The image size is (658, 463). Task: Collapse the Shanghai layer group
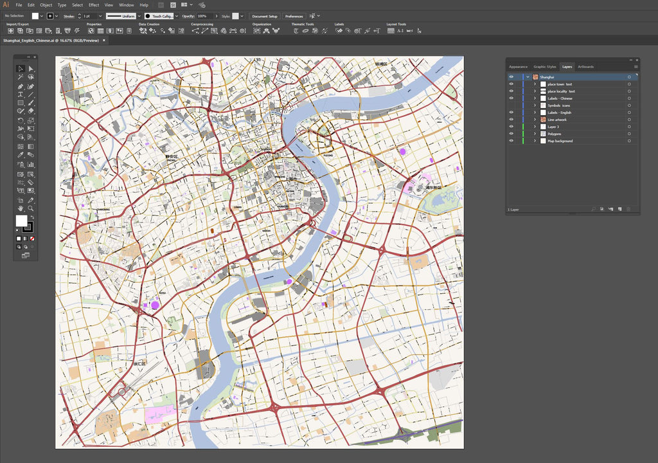click(528, 77)
